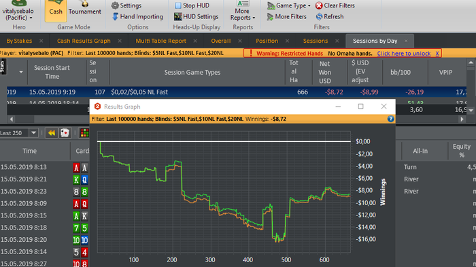Click the Equity % column header
Viewport: 476px width, 267px height.
click(462, 151)
